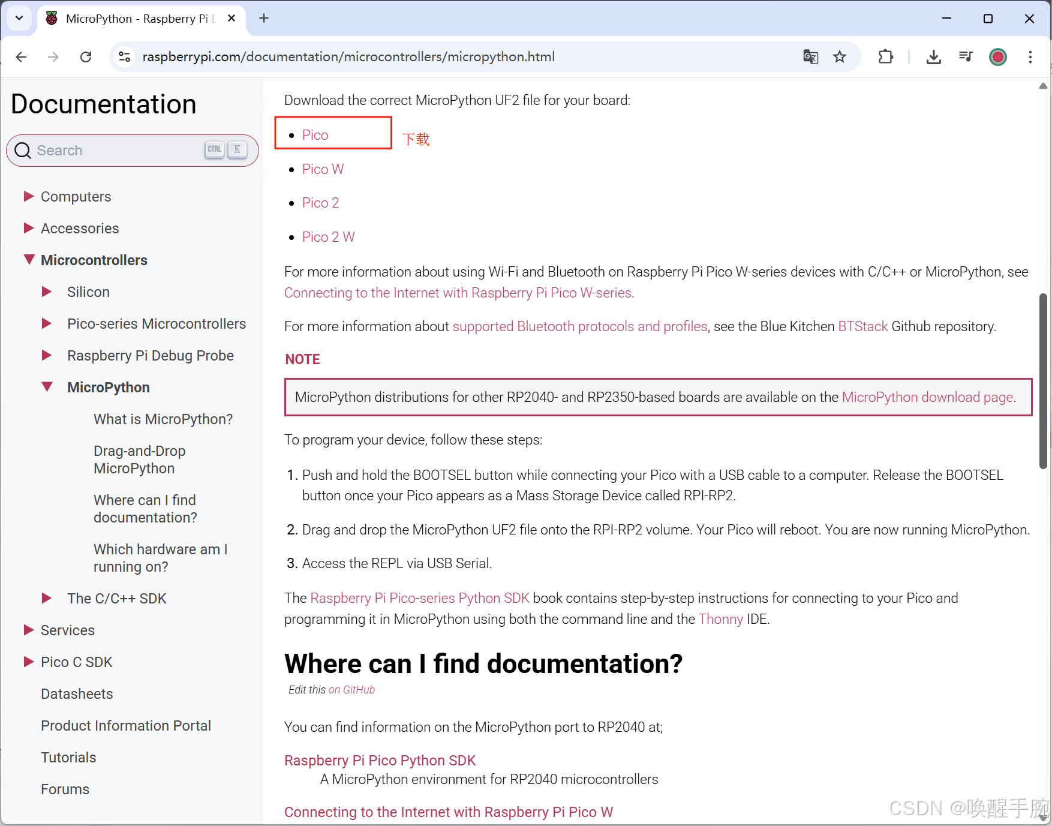This screenshot has height=826, width=1052.
Task: Open Which hardware am I running on? item
Action: click(x=161, y=558)
